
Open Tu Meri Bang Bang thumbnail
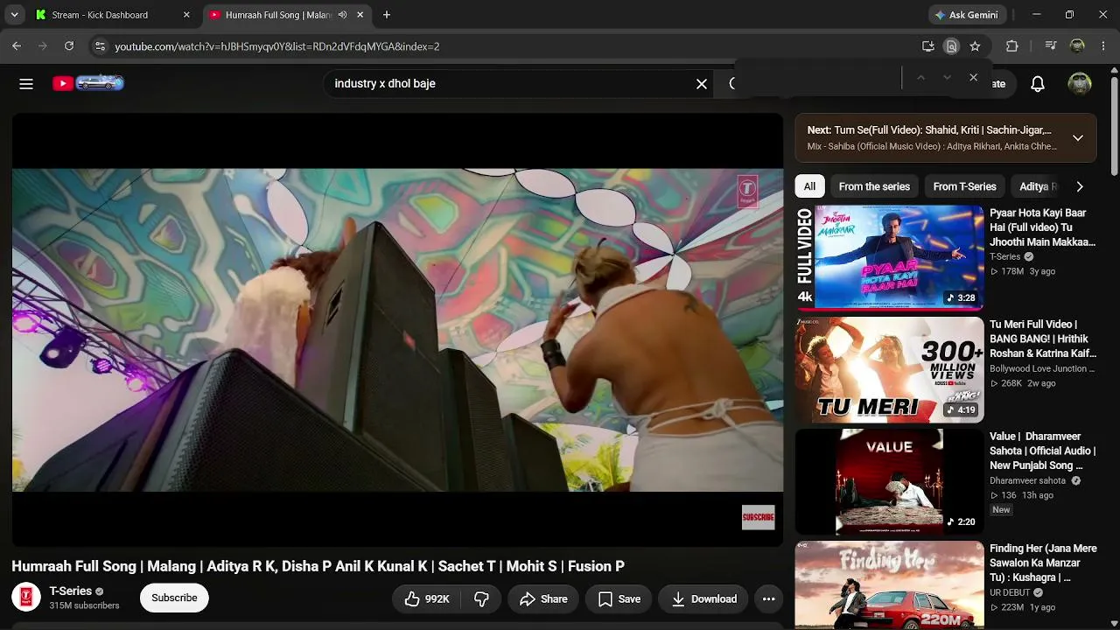pyautogui.click(x=889, y=369)
